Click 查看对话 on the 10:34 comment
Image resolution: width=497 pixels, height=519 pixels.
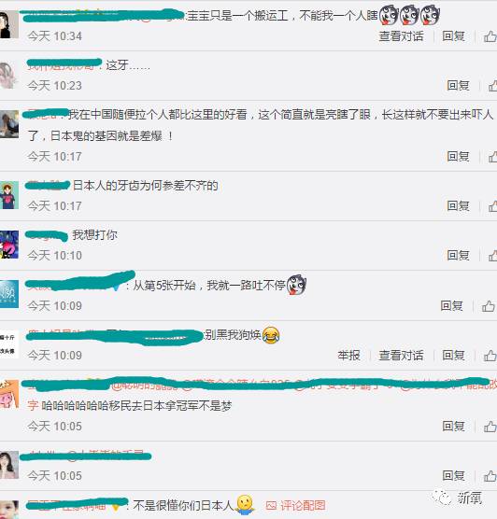(402, 36)
